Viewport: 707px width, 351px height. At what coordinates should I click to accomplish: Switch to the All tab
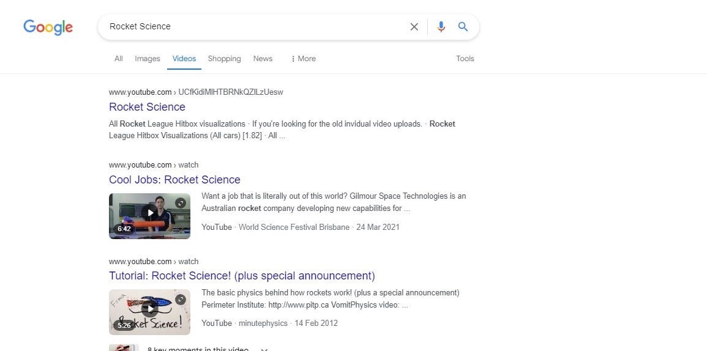(119, 59)
